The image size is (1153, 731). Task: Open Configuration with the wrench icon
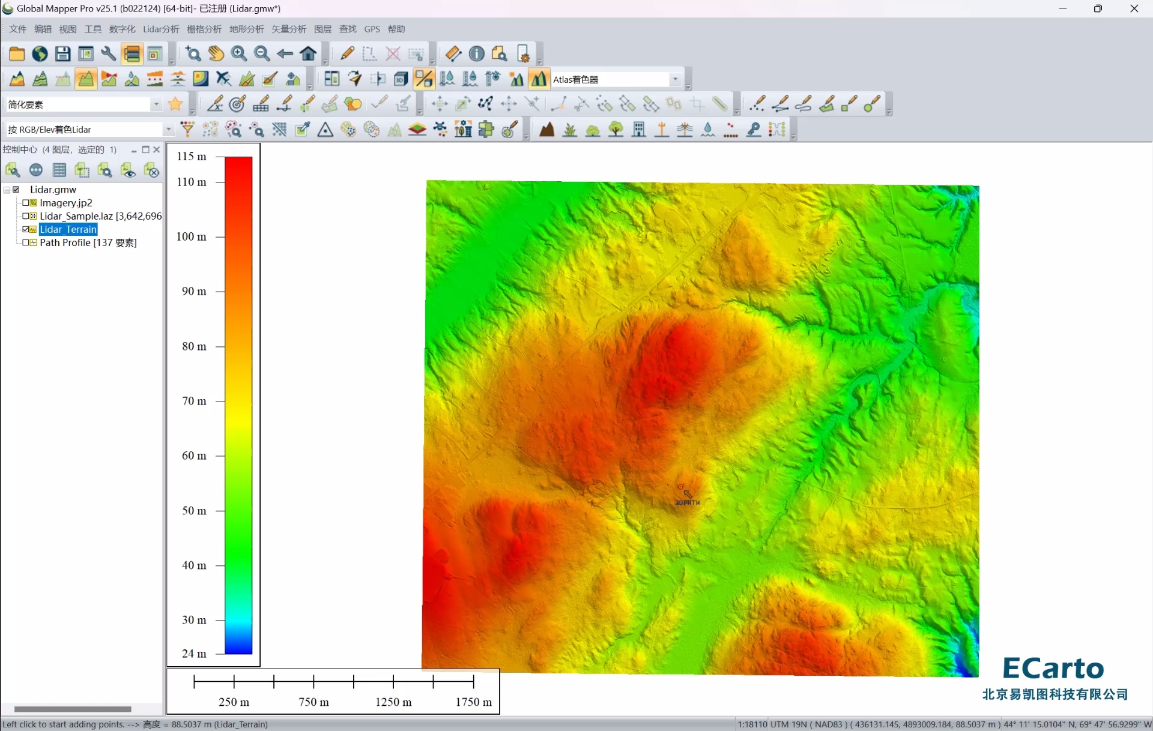[109, 54]
